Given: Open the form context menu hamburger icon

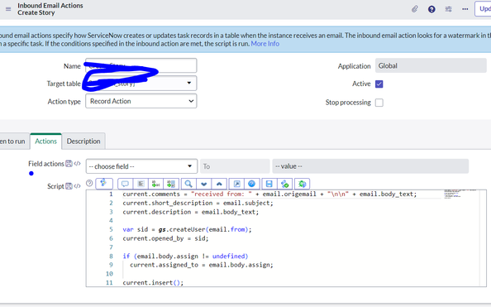Looking at the screenshot, I should pos(8,9).
